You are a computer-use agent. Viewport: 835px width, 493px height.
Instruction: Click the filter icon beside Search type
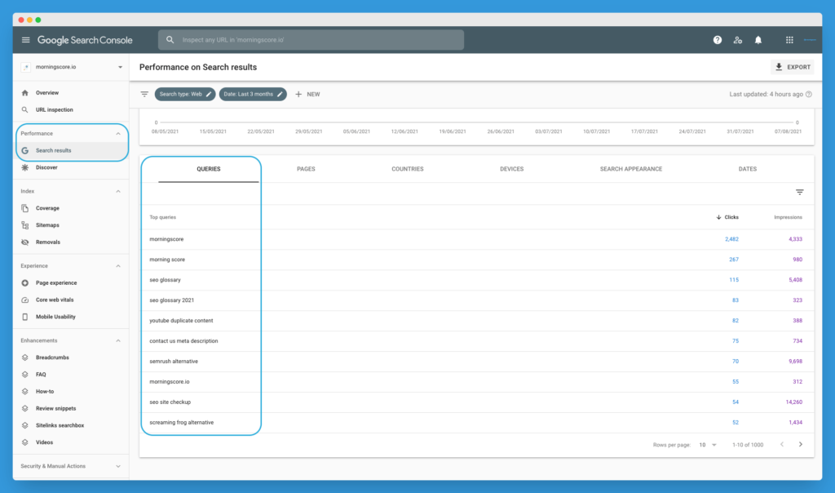pyautogui.click(x=144, y=95)
